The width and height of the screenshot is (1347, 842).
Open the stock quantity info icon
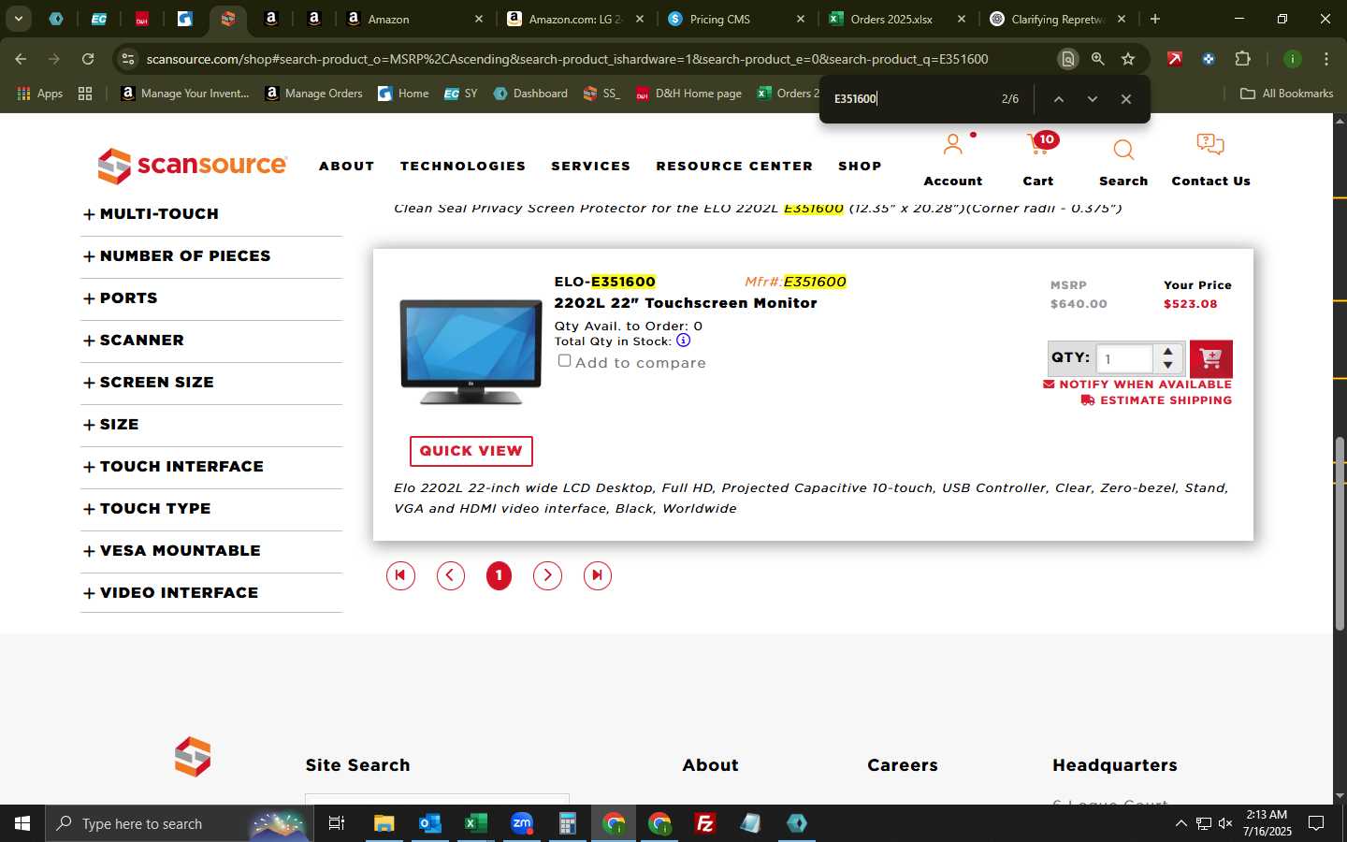pyautogui.click(x=683, y=341)
